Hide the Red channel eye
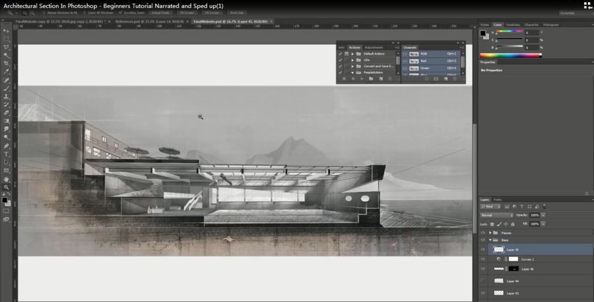This screenshot has width=594, height=302. point(405,61)
